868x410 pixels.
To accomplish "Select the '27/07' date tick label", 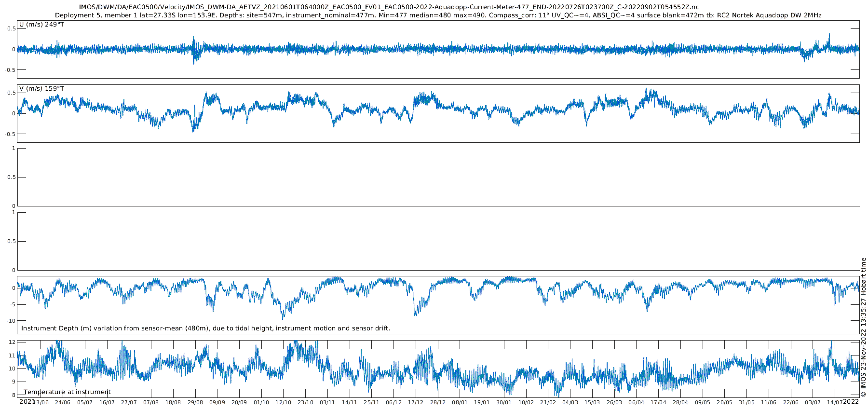I will tap(129, 402).
